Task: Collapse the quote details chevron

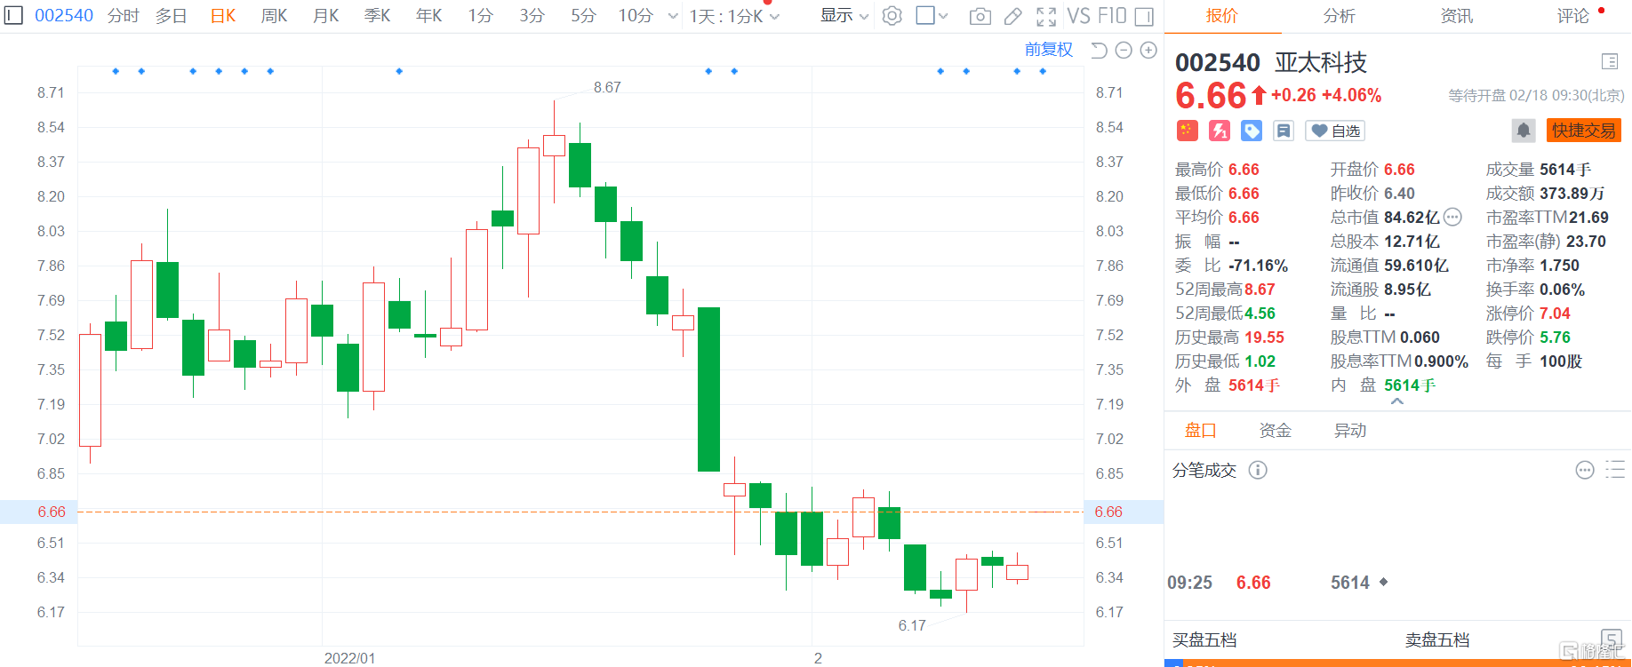Action: click(1397, 401)
